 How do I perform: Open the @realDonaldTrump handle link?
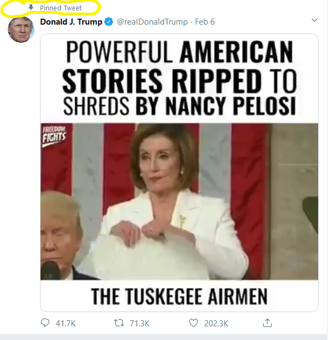[x=152, y=22]
